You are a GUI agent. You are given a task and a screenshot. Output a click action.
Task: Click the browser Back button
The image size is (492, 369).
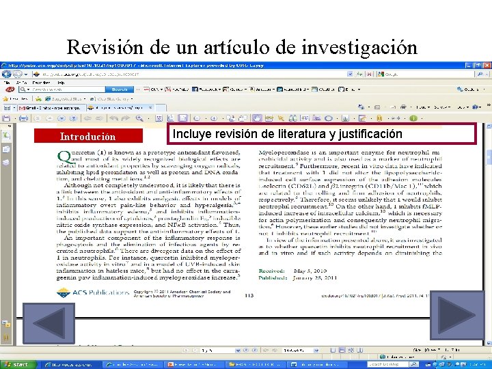tap(6, 74)
